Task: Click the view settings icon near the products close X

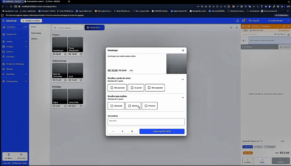Action: coord(231,27)
